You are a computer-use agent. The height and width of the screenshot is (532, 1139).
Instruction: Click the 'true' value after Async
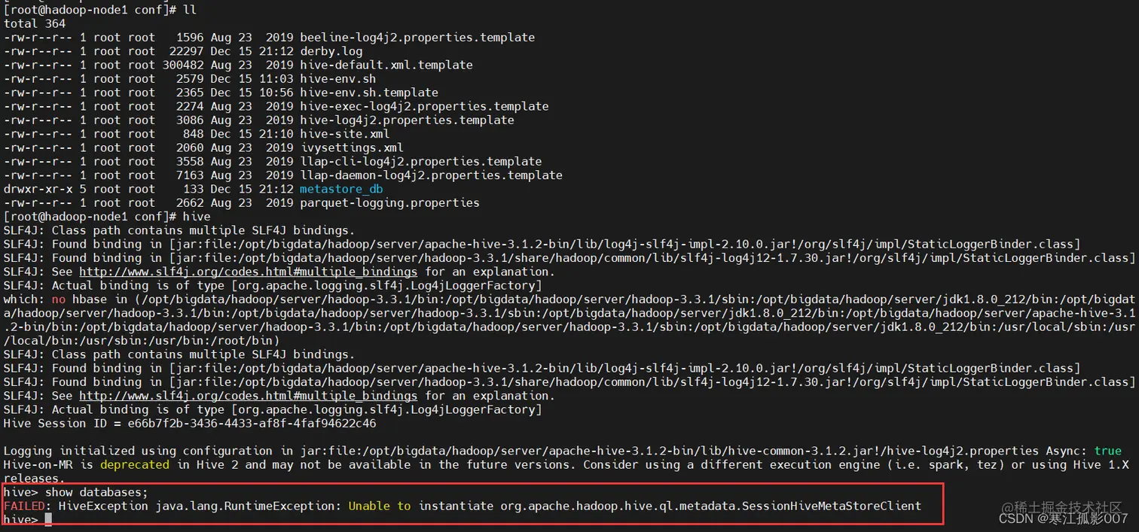pos(1108,451)
